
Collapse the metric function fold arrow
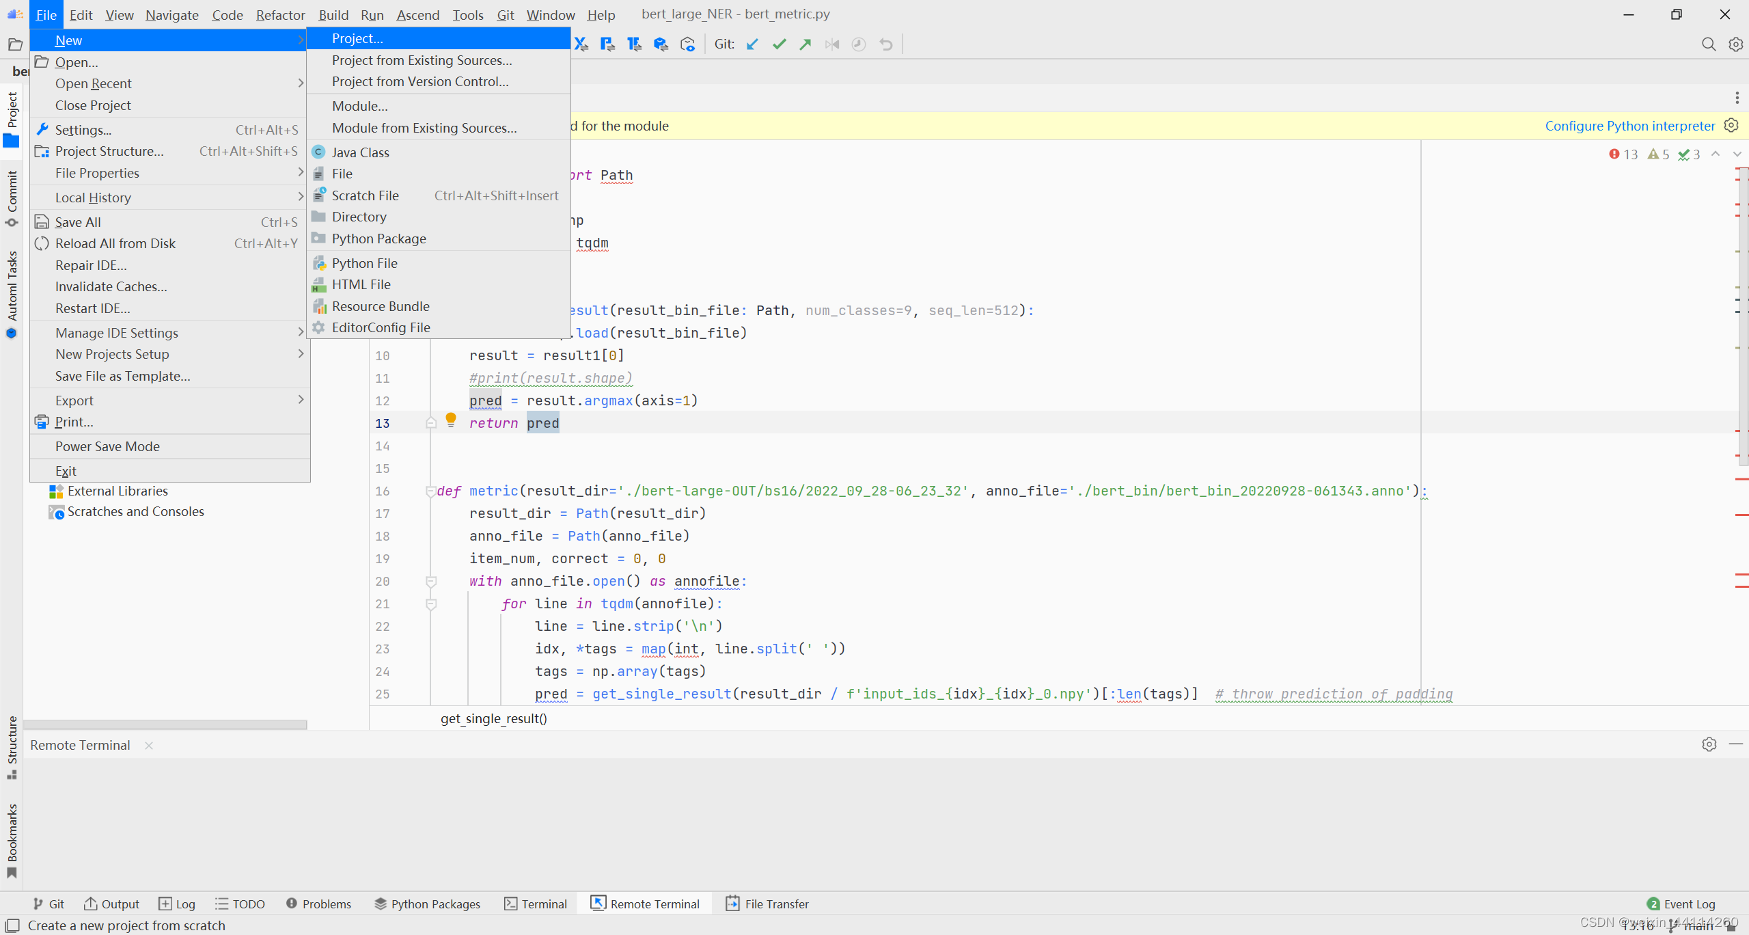430,491
